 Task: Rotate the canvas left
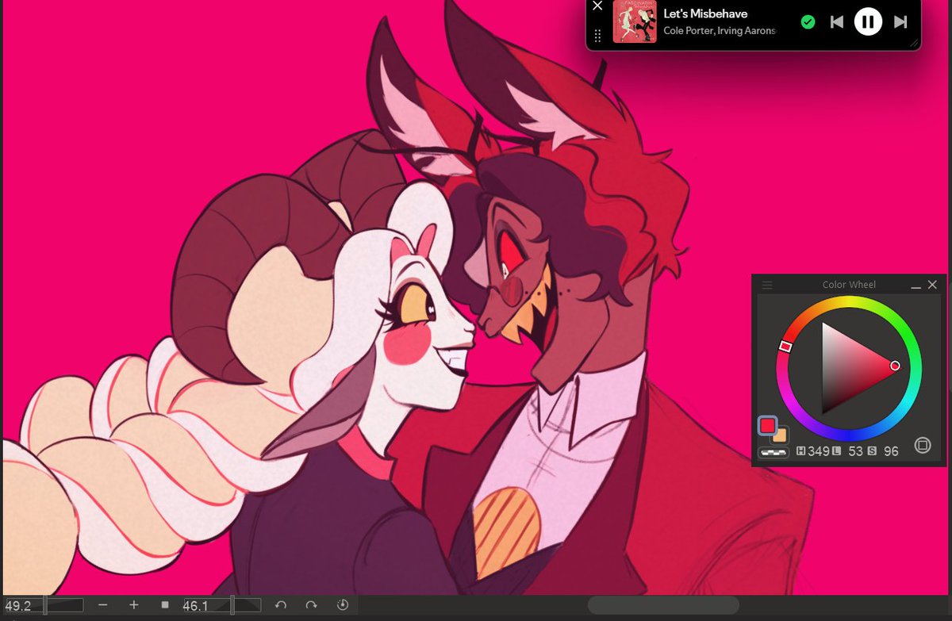pos(280,605)
